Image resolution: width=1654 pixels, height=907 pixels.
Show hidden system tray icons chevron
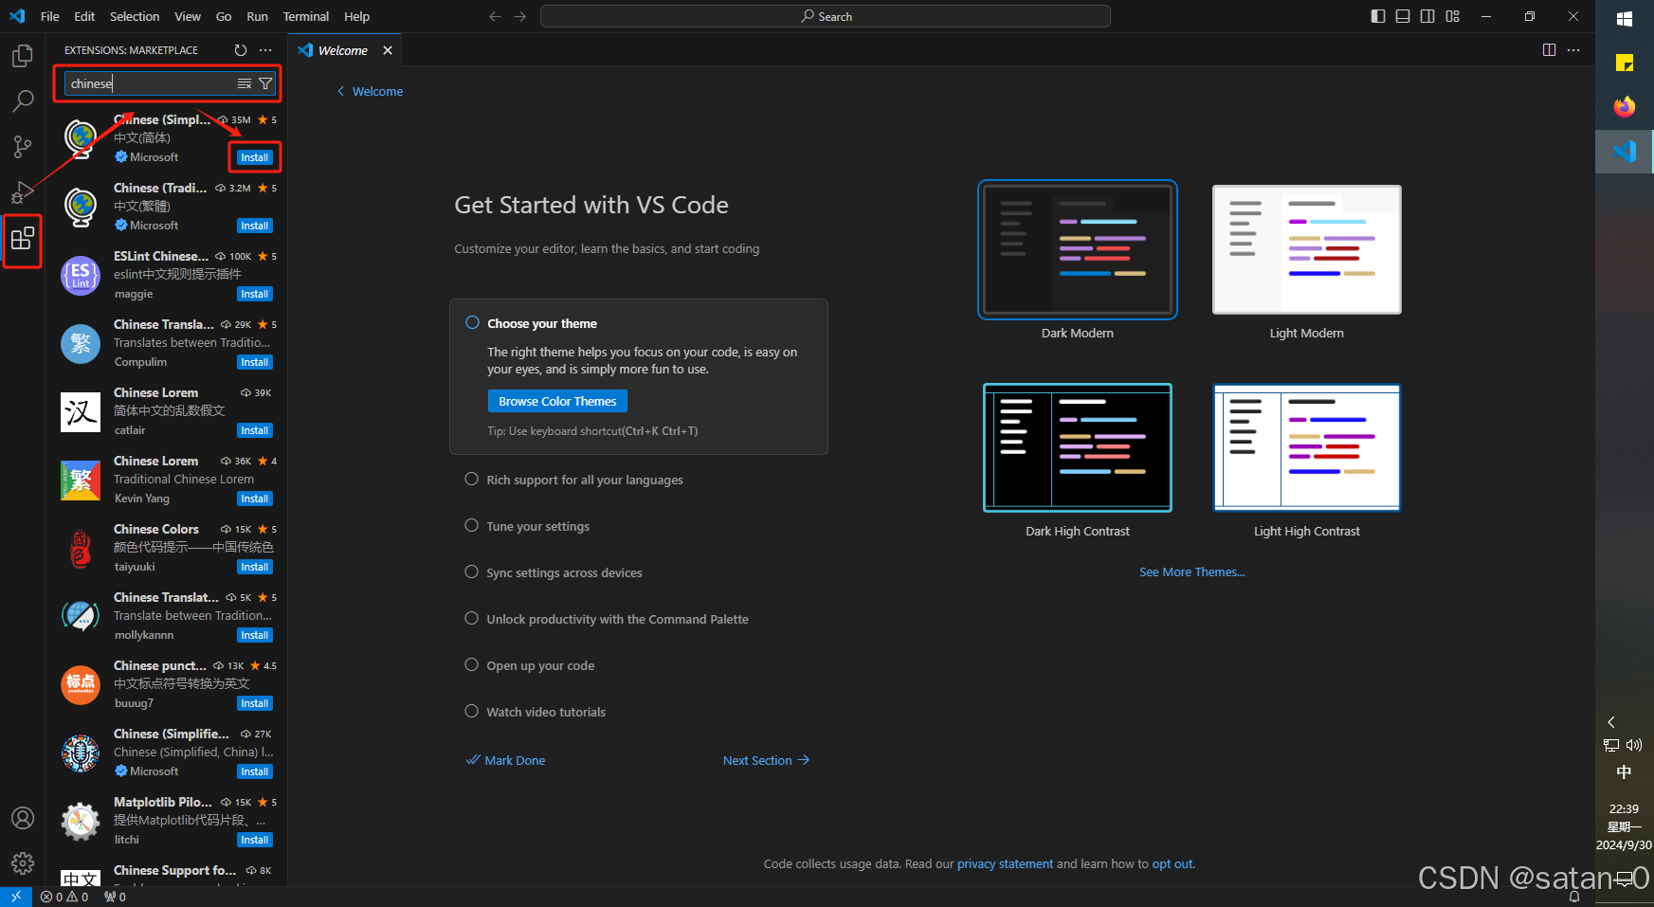tap(1611, 722)
